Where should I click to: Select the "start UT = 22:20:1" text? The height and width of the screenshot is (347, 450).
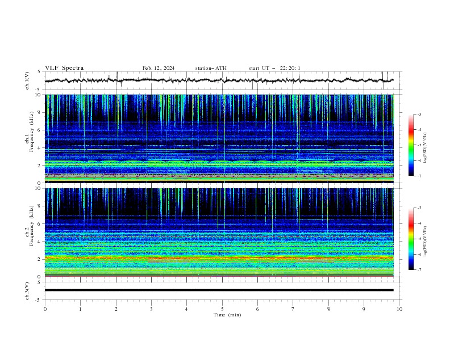pyautogui.click(x=274, y=68)
